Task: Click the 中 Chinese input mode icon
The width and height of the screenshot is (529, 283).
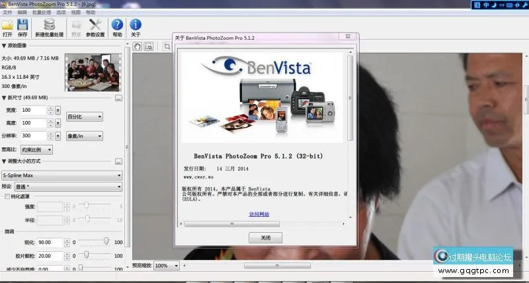Action: pos(486,5)
